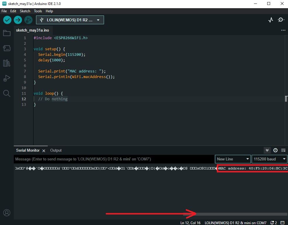Open the LOLIN(WEMOS) D1 R2 board selector
The height and width of the screenshot is (225, 288).
(70, 20)
